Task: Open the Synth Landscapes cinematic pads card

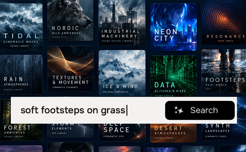Action: (224, 132)
